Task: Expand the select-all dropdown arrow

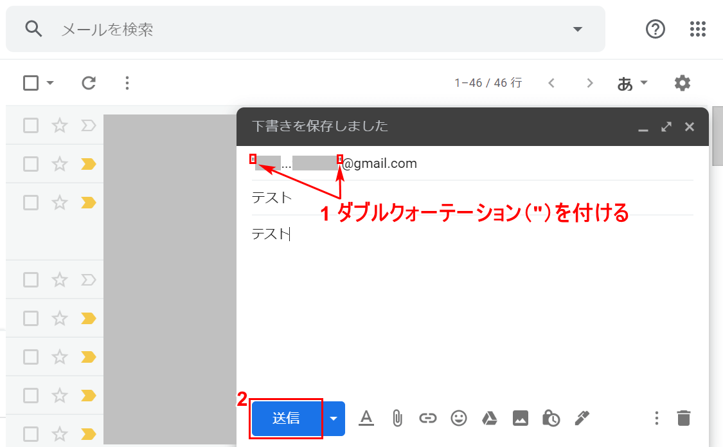Action: coord(50,83)
